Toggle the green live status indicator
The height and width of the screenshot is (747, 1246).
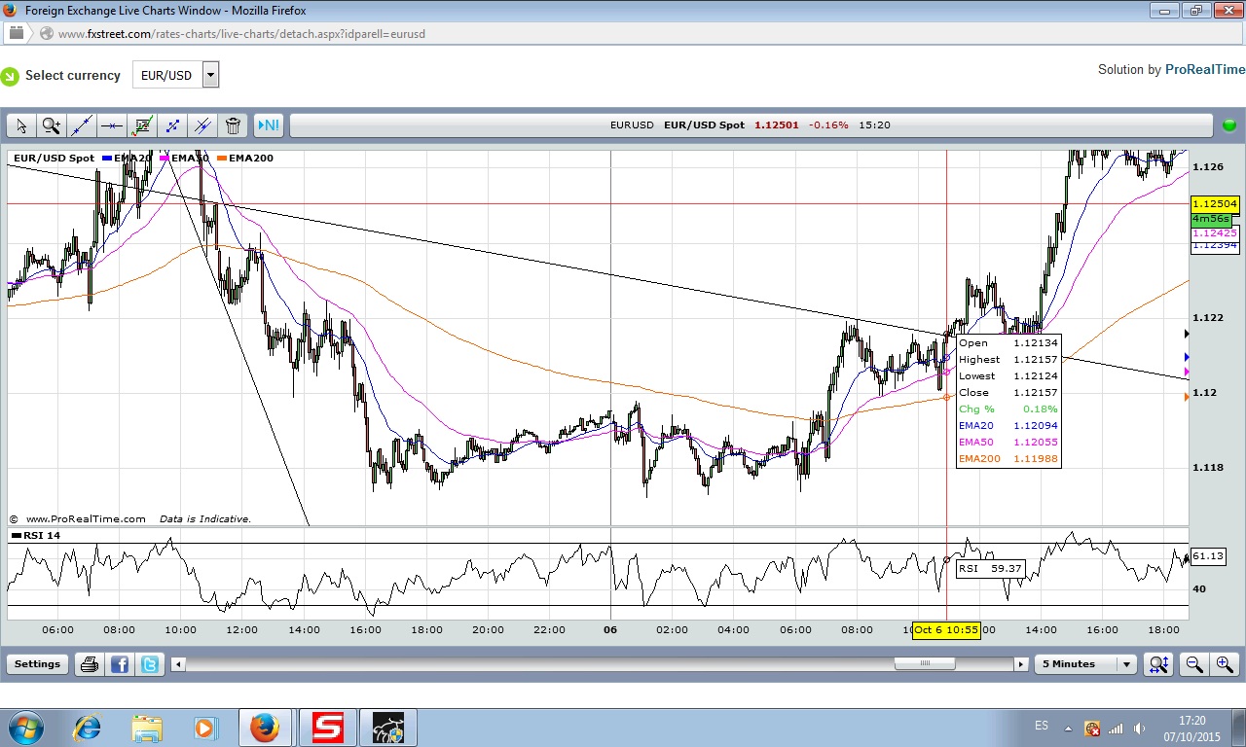[1228, 125]
